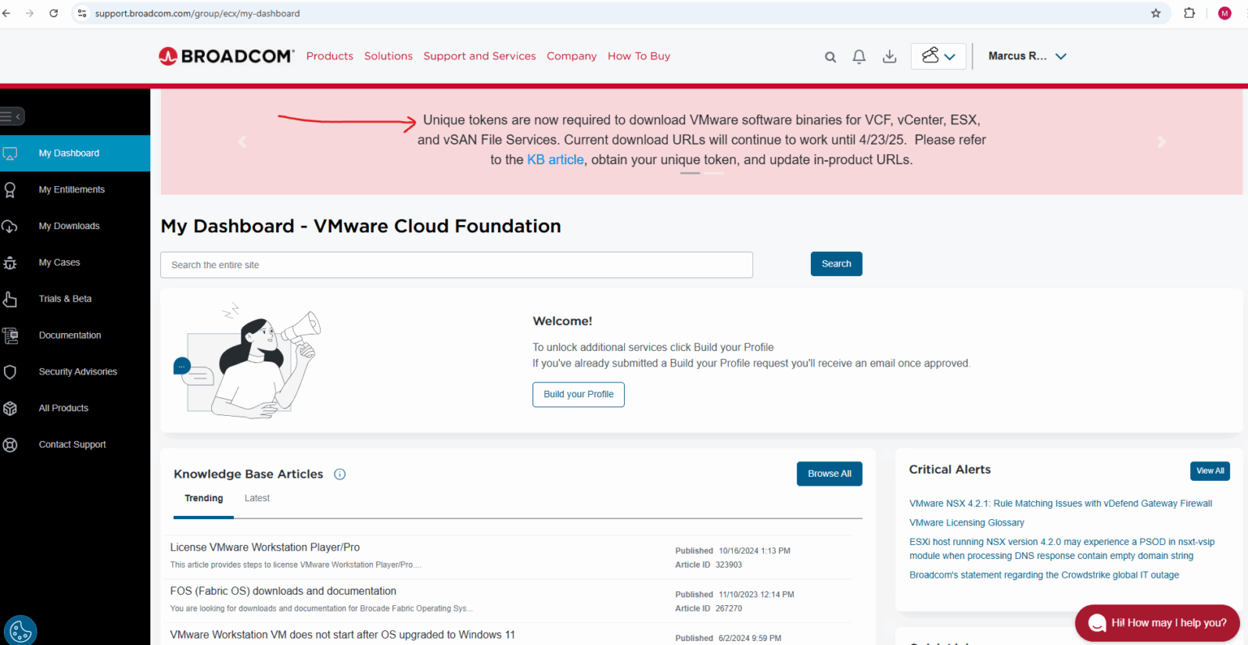The width and height of the screenshot is (1248, 645).
Task: Click the Security Advisories shield icon
Action: pos(11,371)
